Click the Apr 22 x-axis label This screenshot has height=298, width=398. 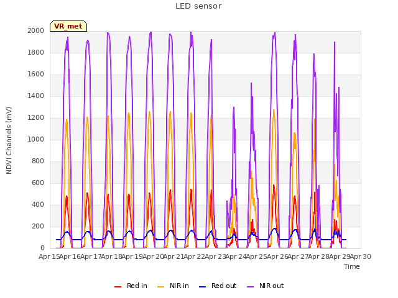pos(195,256)
